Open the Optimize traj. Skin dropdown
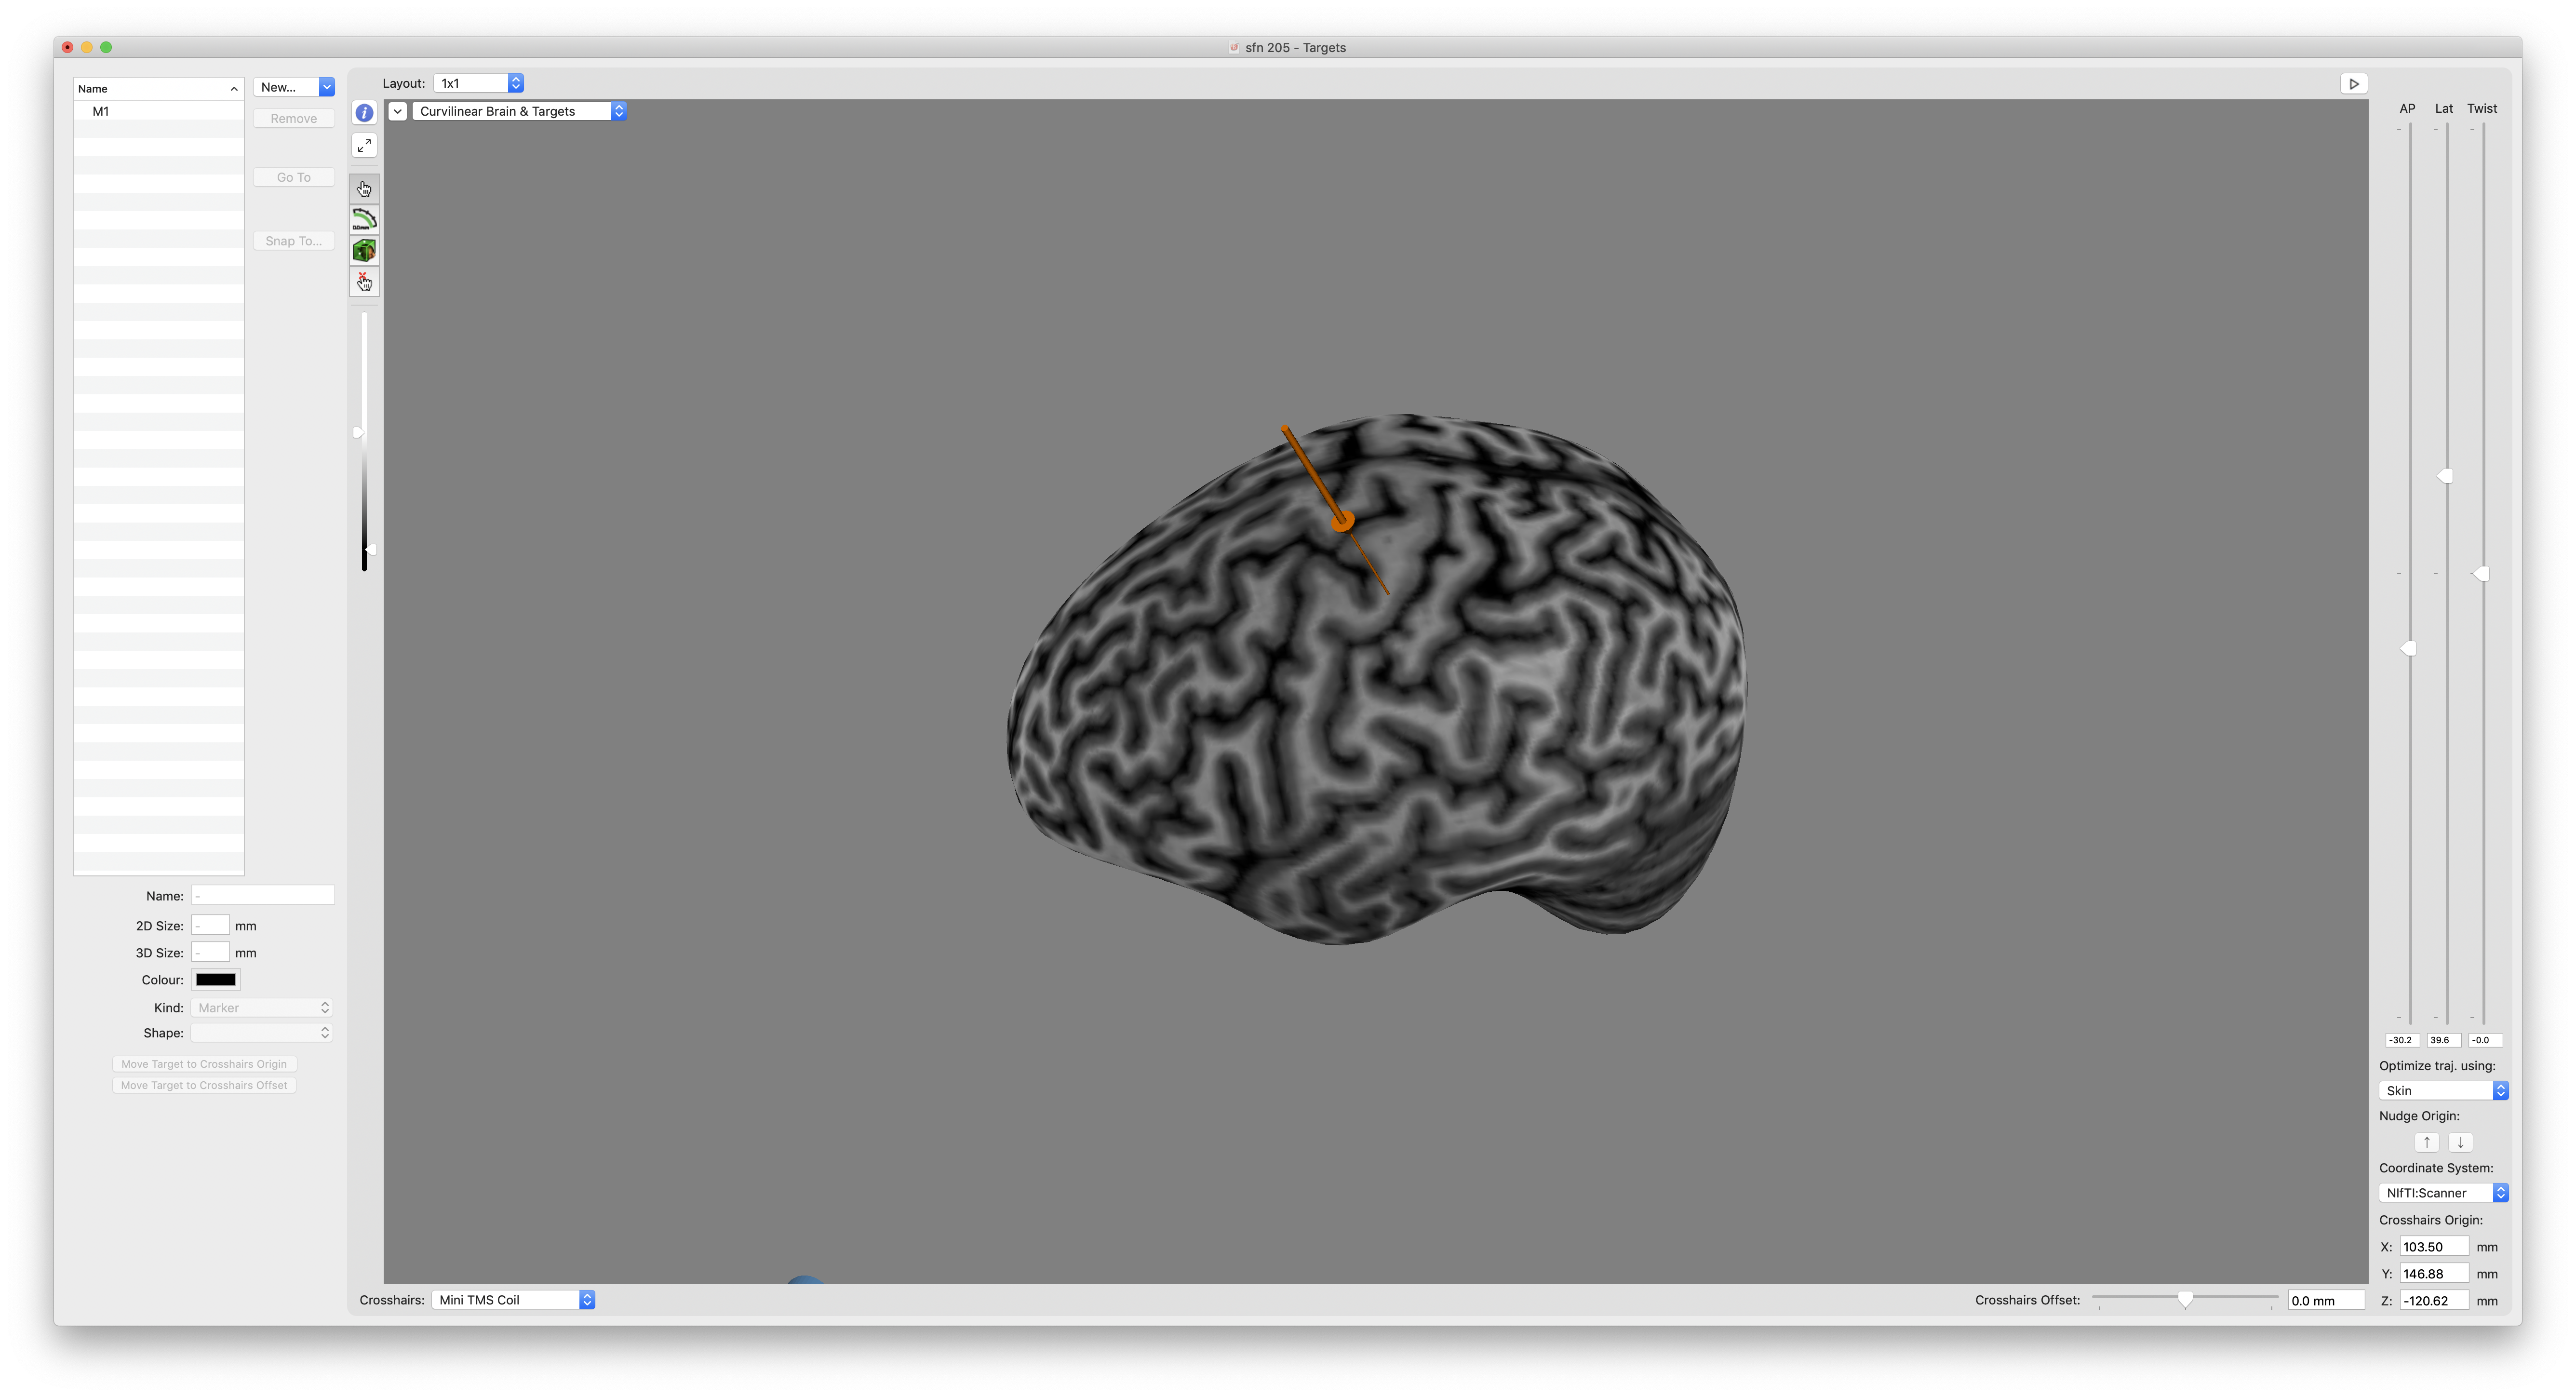 [x=2443, y=1091]
